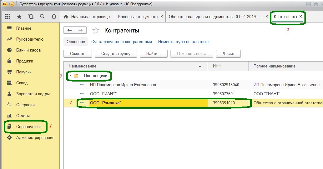The height and width of the screenshot is (169, 323).
Task: Select ООО "ГИАНТ" row
Action: coord(193,94)
